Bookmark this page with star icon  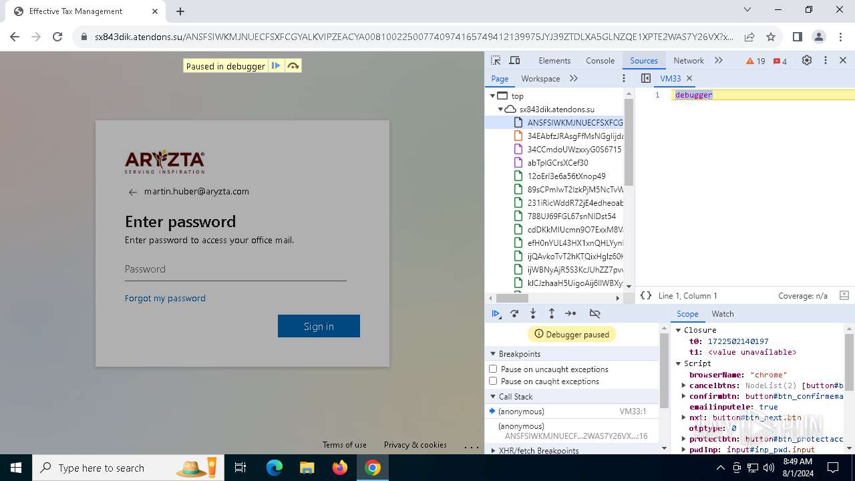[x=771, y=37]
